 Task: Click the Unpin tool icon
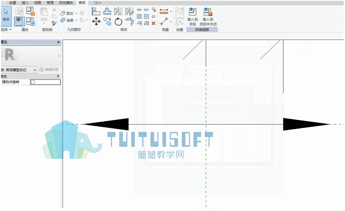(x=154, y=10)
